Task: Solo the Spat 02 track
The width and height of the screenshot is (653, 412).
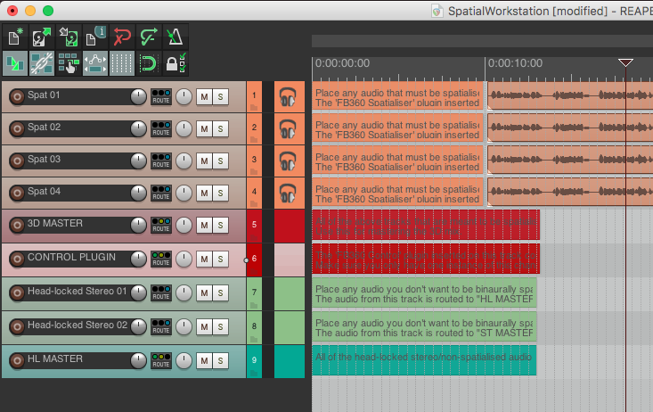Action: [x=220, y=129]
